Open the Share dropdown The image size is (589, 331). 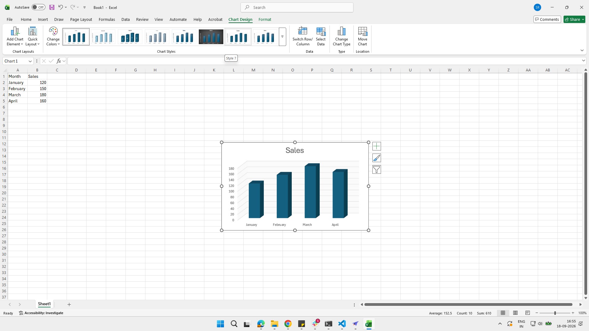574,19
